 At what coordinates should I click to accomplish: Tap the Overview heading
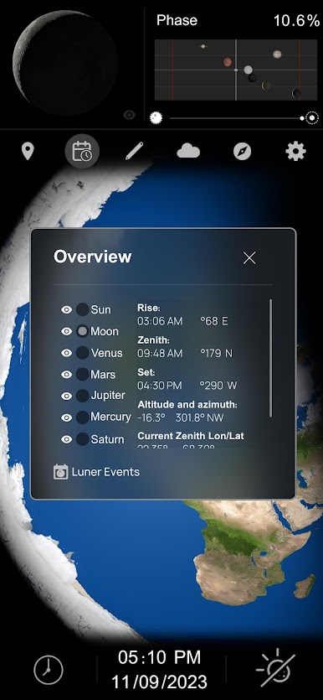click(x=93, y=257)
